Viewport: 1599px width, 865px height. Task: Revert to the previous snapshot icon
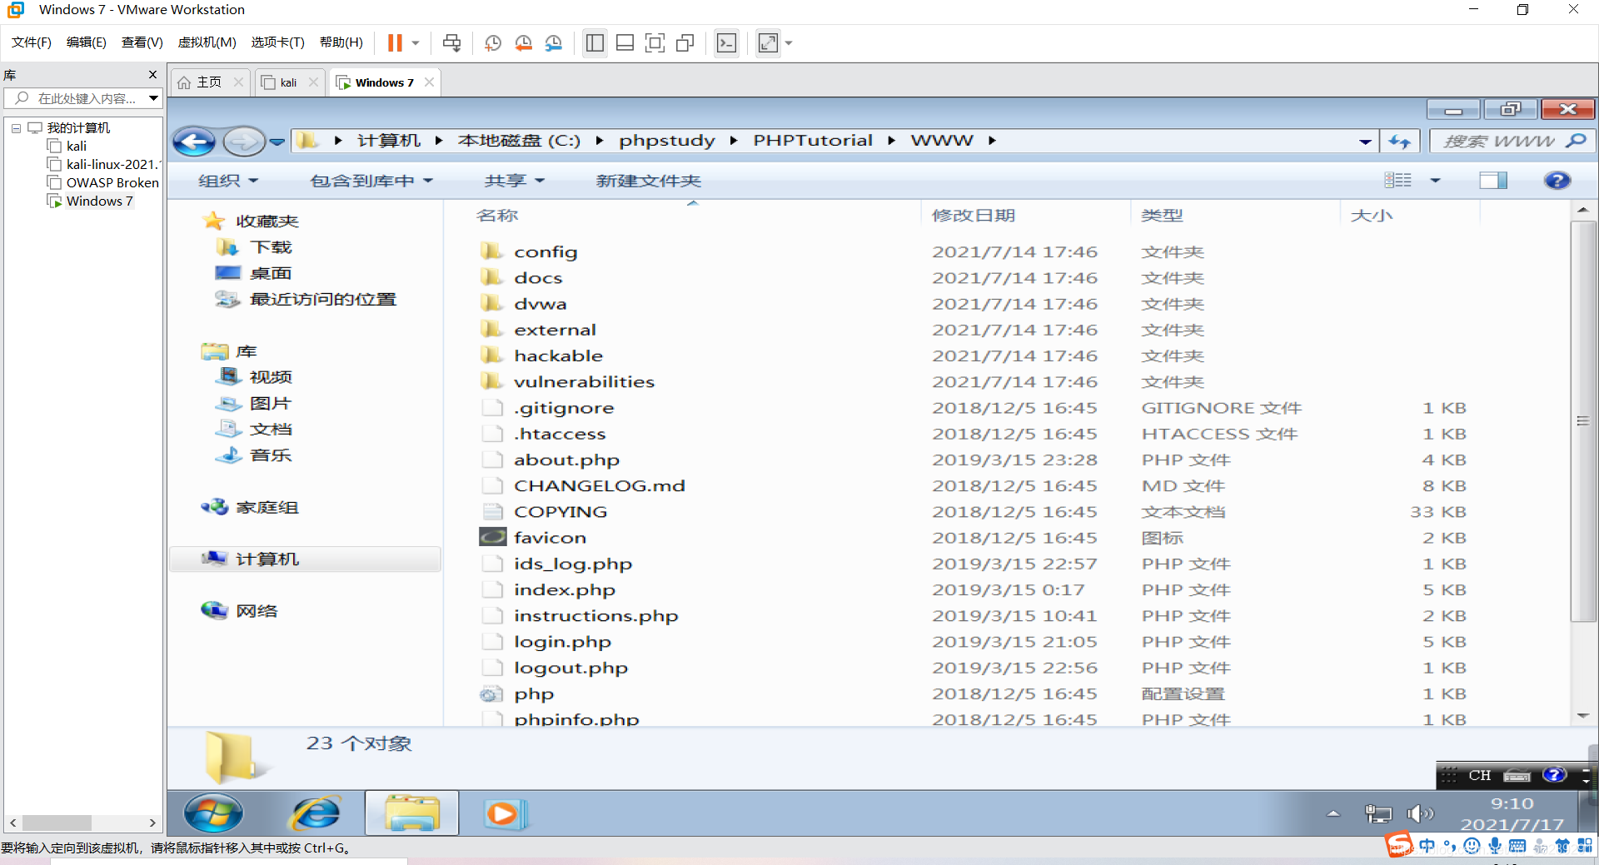523,42
